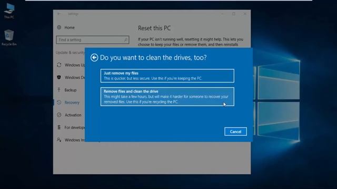337x189 pixels.
Task: Close the Settings window
Action: point(245,14)
